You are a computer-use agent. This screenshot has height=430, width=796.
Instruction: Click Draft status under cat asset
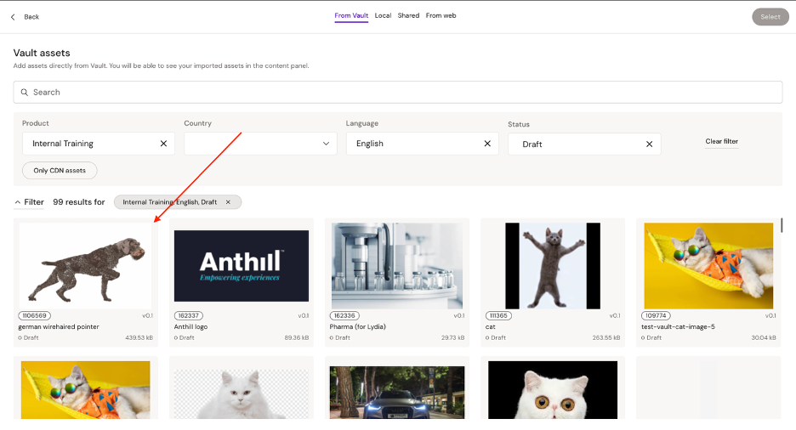tap(496, 337)
